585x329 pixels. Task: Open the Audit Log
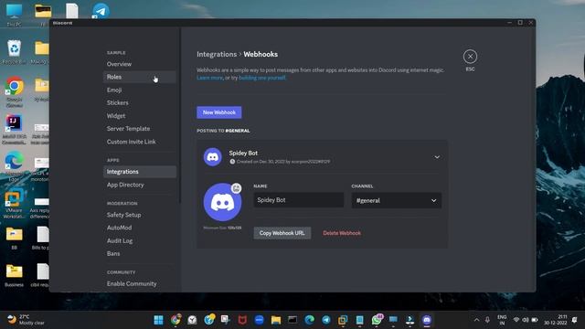pos(140,240)
